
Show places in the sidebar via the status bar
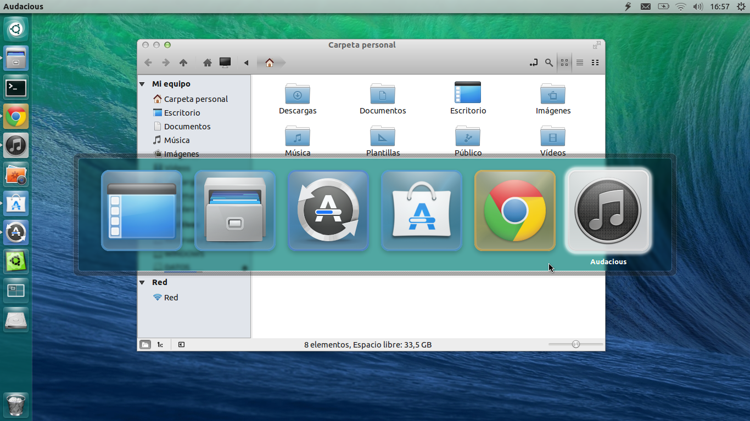(145, 345)
